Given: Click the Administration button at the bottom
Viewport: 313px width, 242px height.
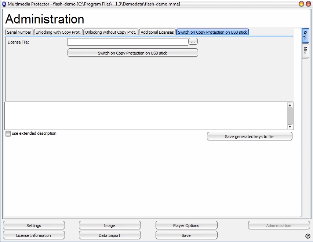Looking at the screenshot, I should 279,226.
